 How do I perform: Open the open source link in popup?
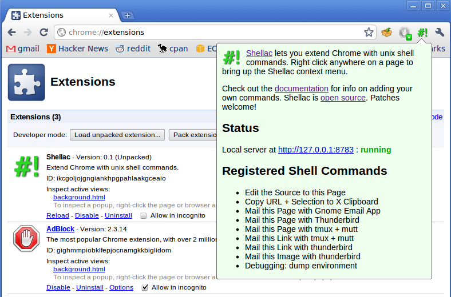point(343,98)
